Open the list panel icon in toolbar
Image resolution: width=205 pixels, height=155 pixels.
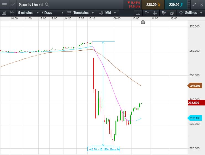tap(4, 13)
